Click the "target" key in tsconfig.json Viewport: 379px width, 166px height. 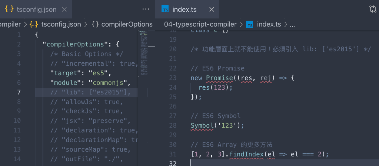65,73
